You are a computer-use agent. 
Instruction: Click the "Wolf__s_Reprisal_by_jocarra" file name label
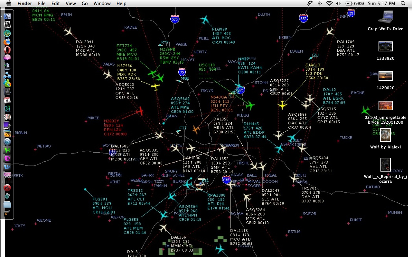(x=386, y=179)
